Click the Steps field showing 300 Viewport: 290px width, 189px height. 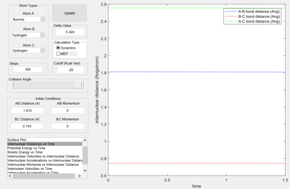tap(28, 69)
